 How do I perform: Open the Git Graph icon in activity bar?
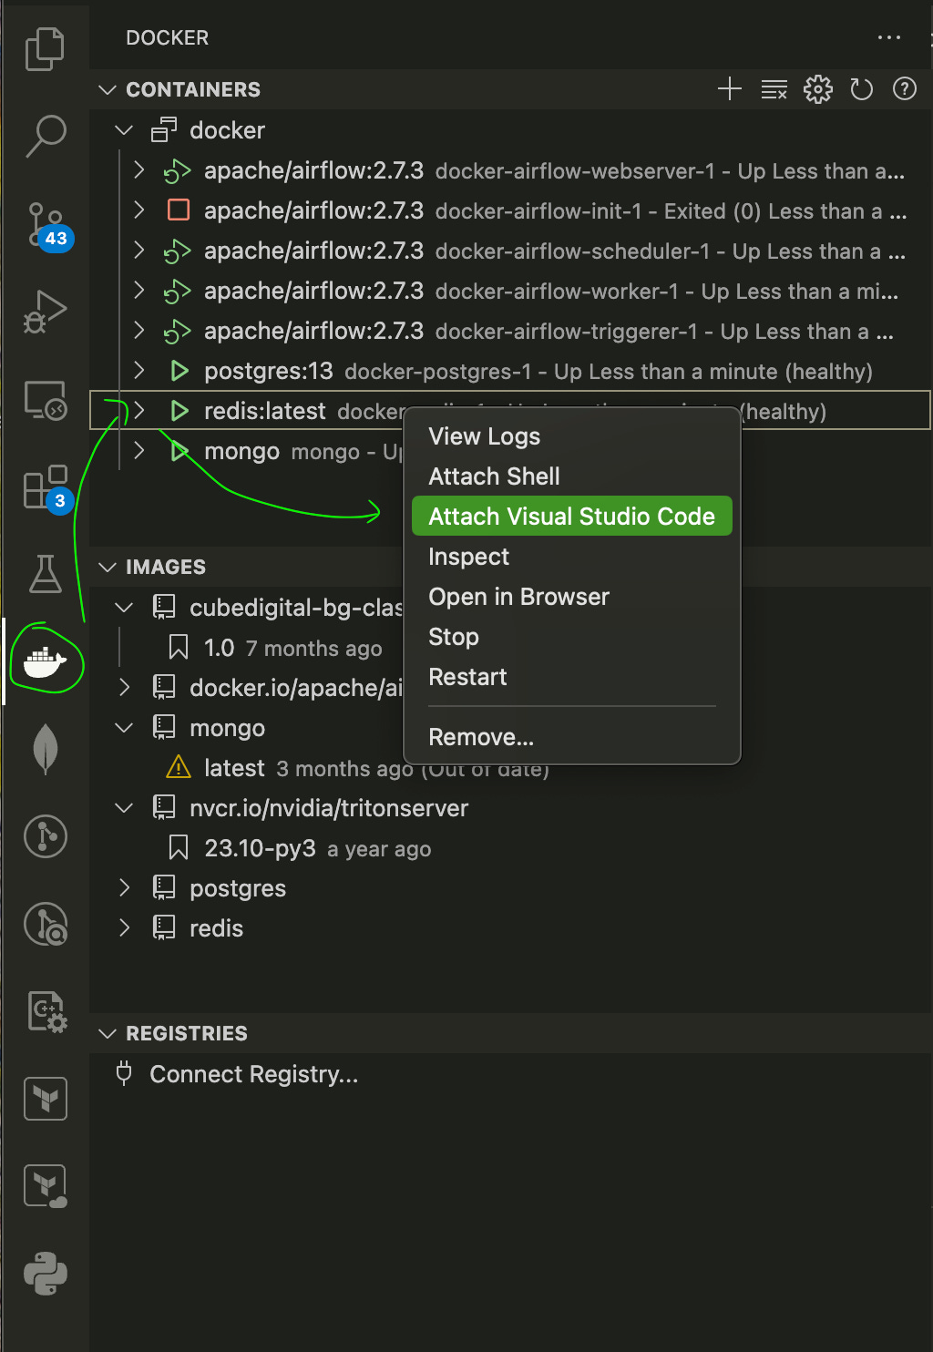pos(45,836)
